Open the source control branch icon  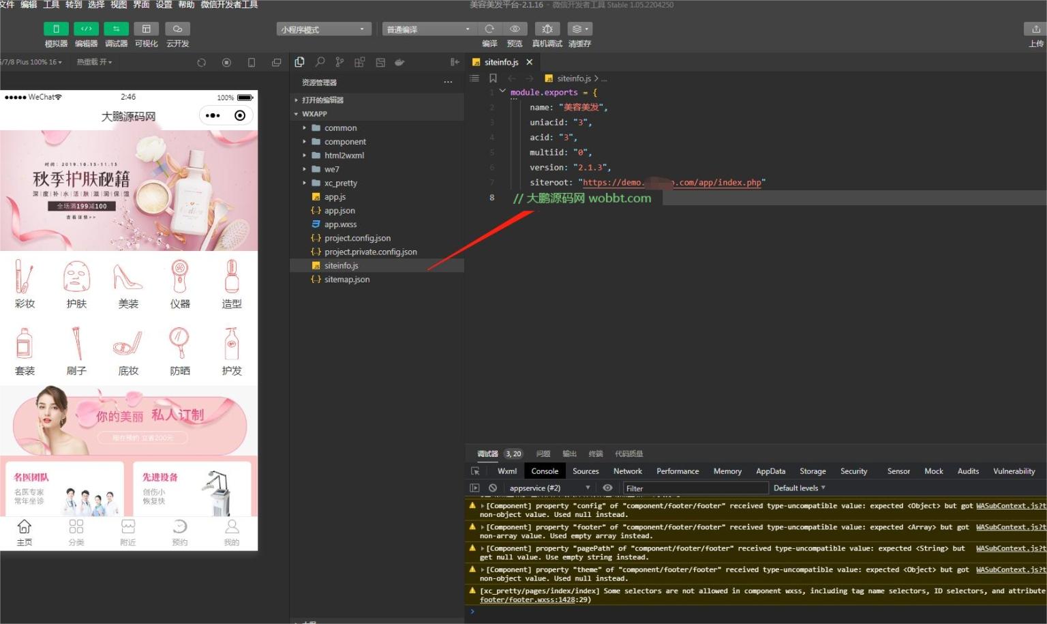339,62
